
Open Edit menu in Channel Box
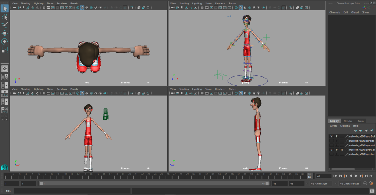[x=346, y=12]
